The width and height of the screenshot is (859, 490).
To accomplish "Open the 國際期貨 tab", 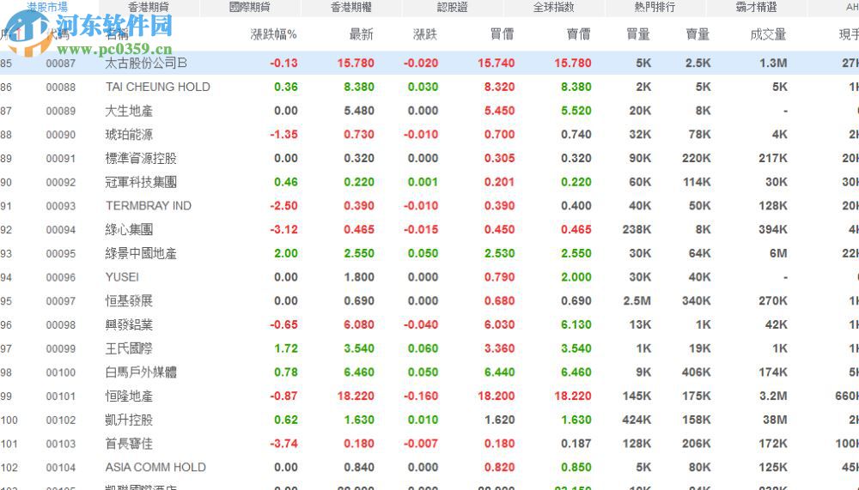I will (249, 7).
